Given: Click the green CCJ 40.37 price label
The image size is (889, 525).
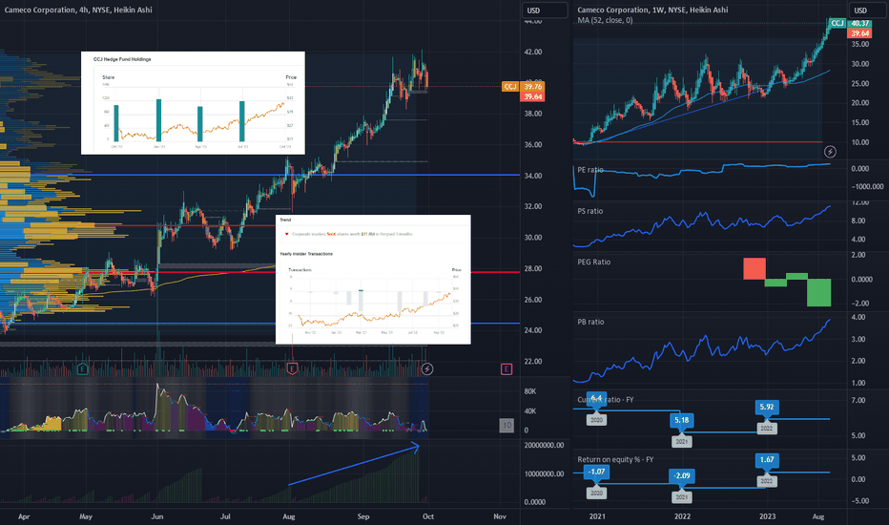Looking at the screenshot, I should 849,23.
